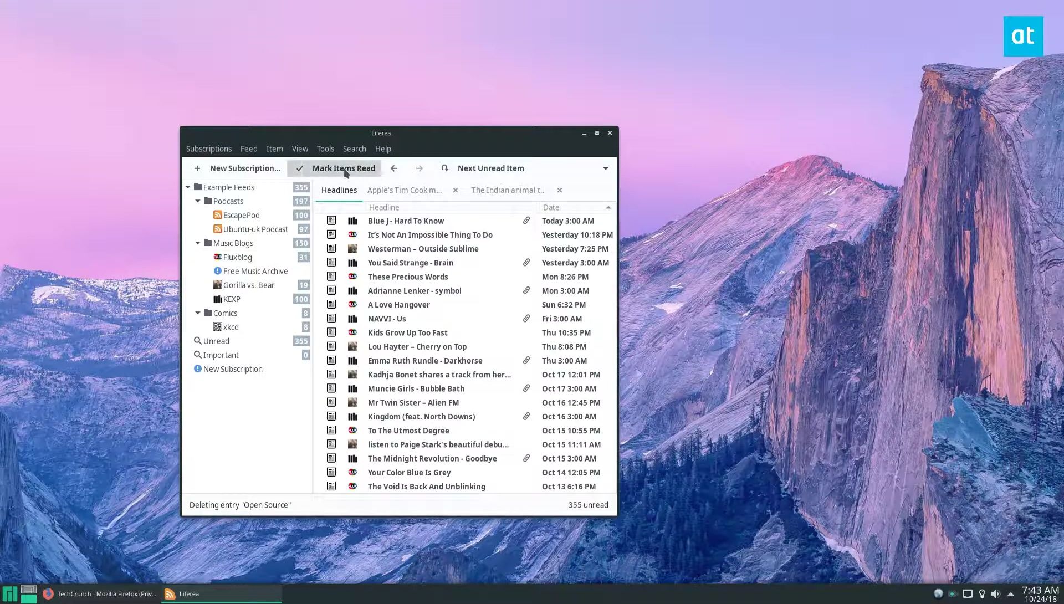This screenshot has width=1064, height=604.
Task: Open headline The Void Is Back And Unblinking
Action: (426, 487)
